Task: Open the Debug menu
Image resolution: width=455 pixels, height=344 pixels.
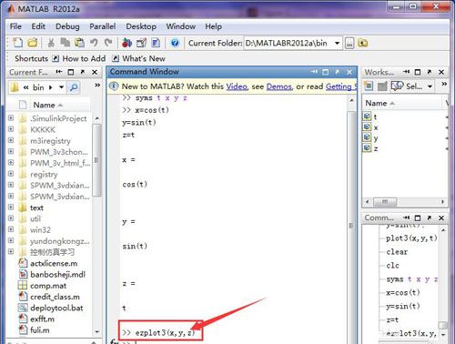Action: (x=67, y=26)
